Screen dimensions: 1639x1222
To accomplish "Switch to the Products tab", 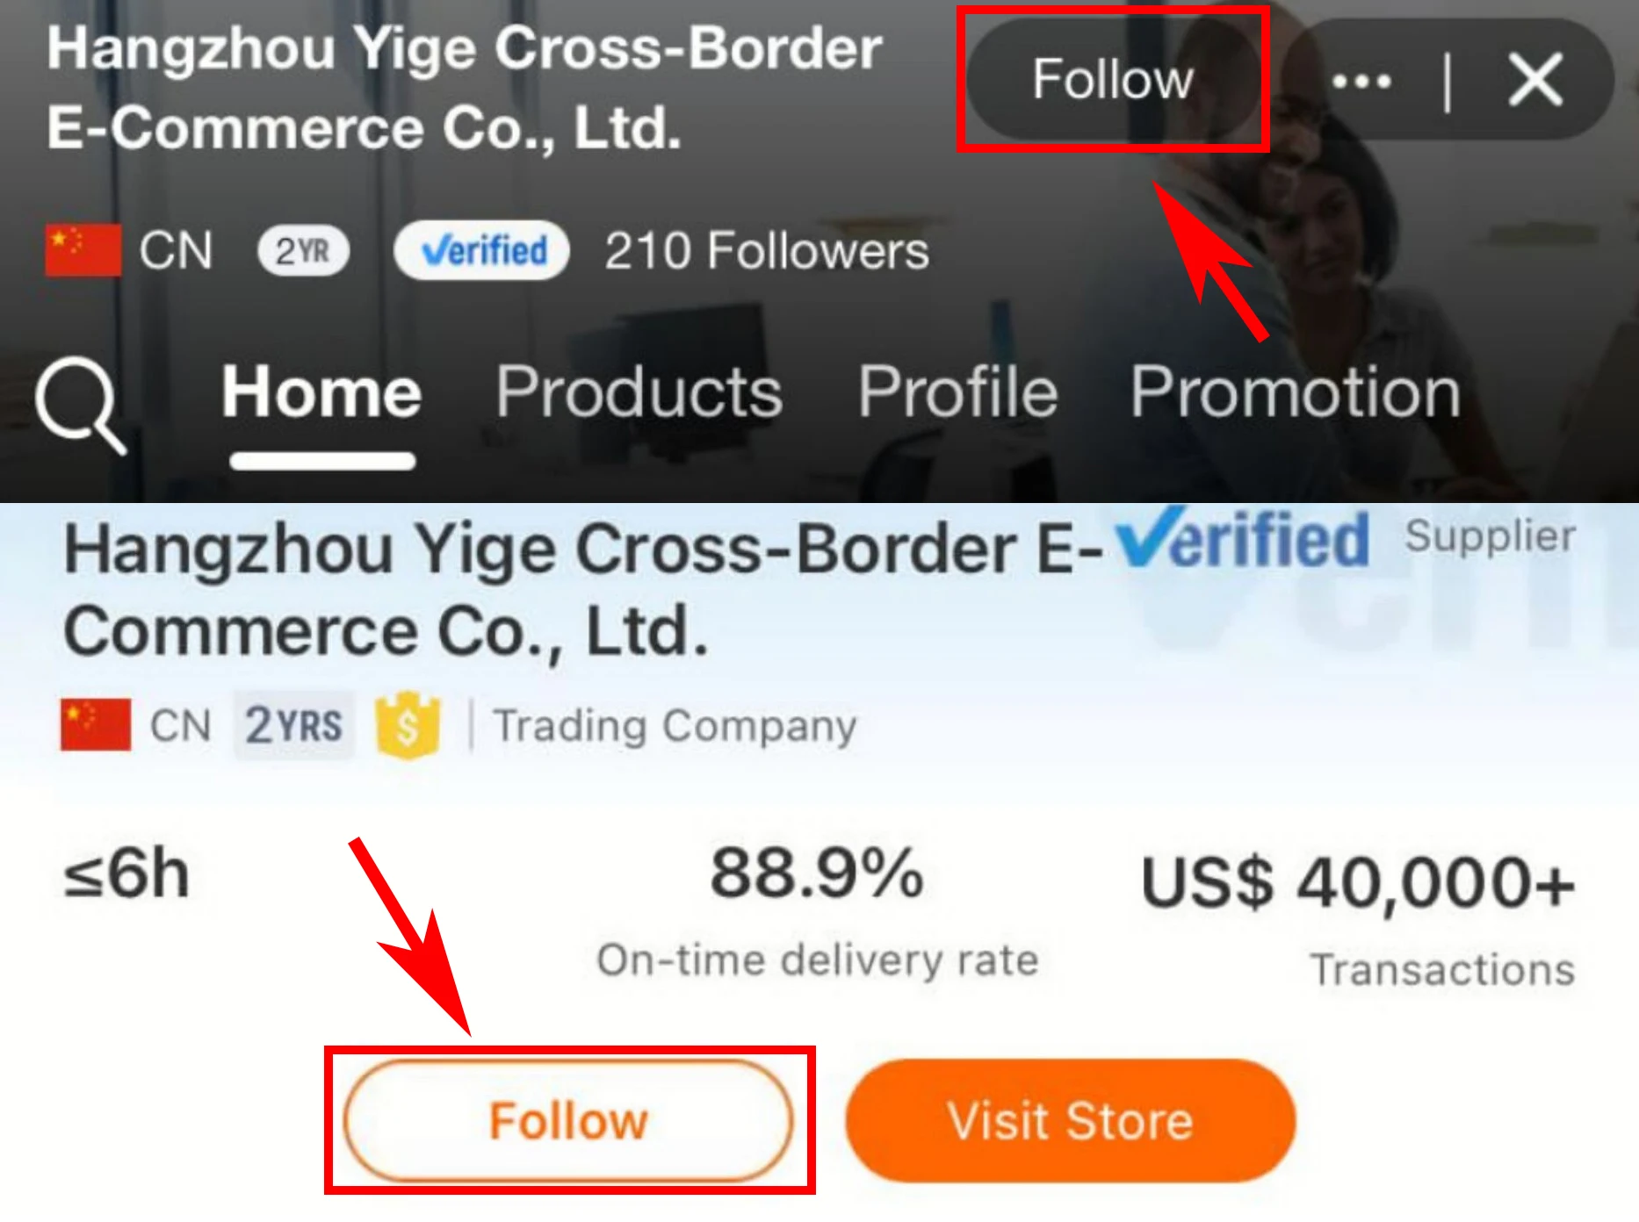I will pos(639,392).
